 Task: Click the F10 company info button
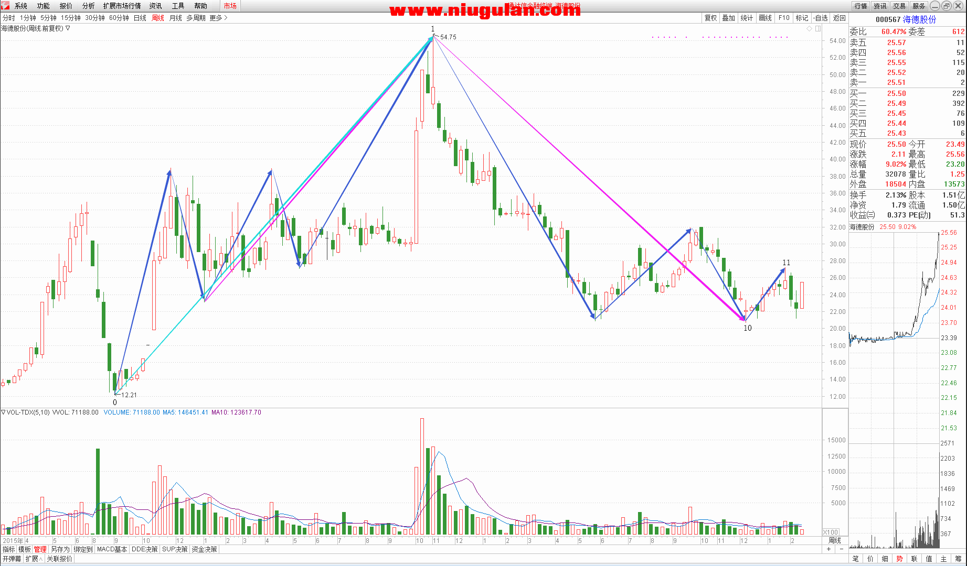pyautogui.click(x=784, y=18)
